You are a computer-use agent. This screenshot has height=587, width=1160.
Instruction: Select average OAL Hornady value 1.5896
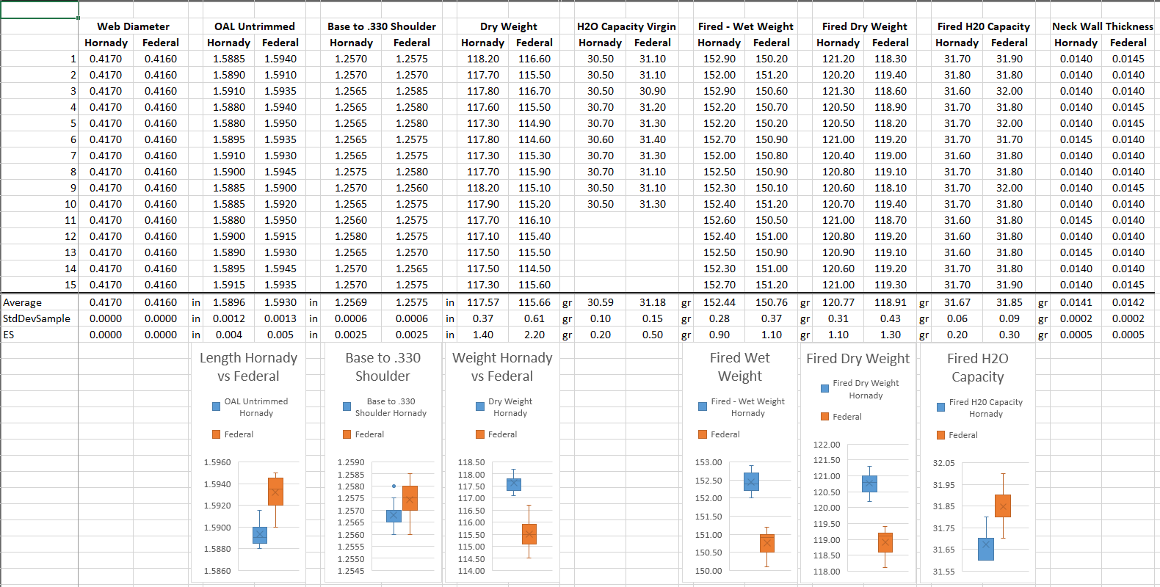click(229, 302)
